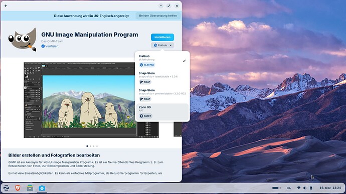Open the workspace indicator in panel
Viewport: 346px width, 194px height.
(276, 188)
